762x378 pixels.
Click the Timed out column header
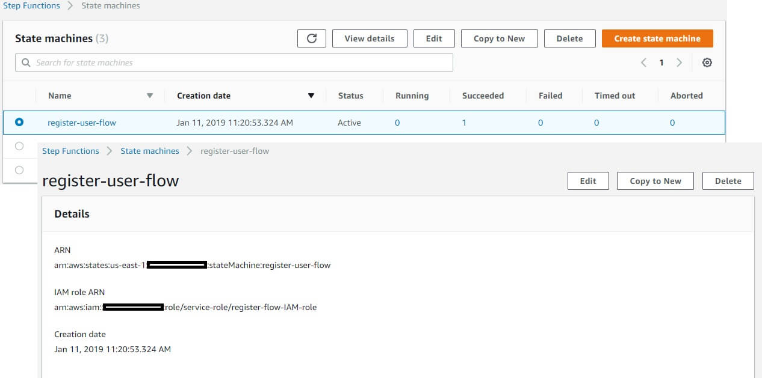(615, 96)
